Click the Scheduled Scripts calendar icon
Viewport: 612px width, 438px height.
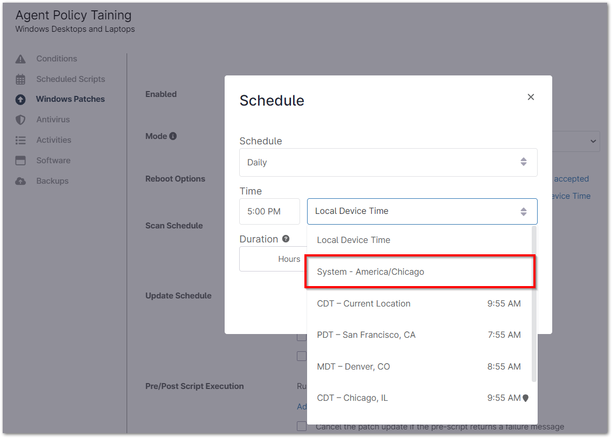[x=20, y=80]
